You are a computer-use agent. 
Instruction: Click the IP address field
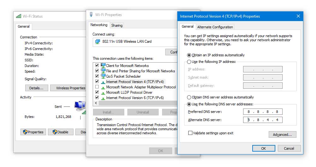tap(263, 69)
